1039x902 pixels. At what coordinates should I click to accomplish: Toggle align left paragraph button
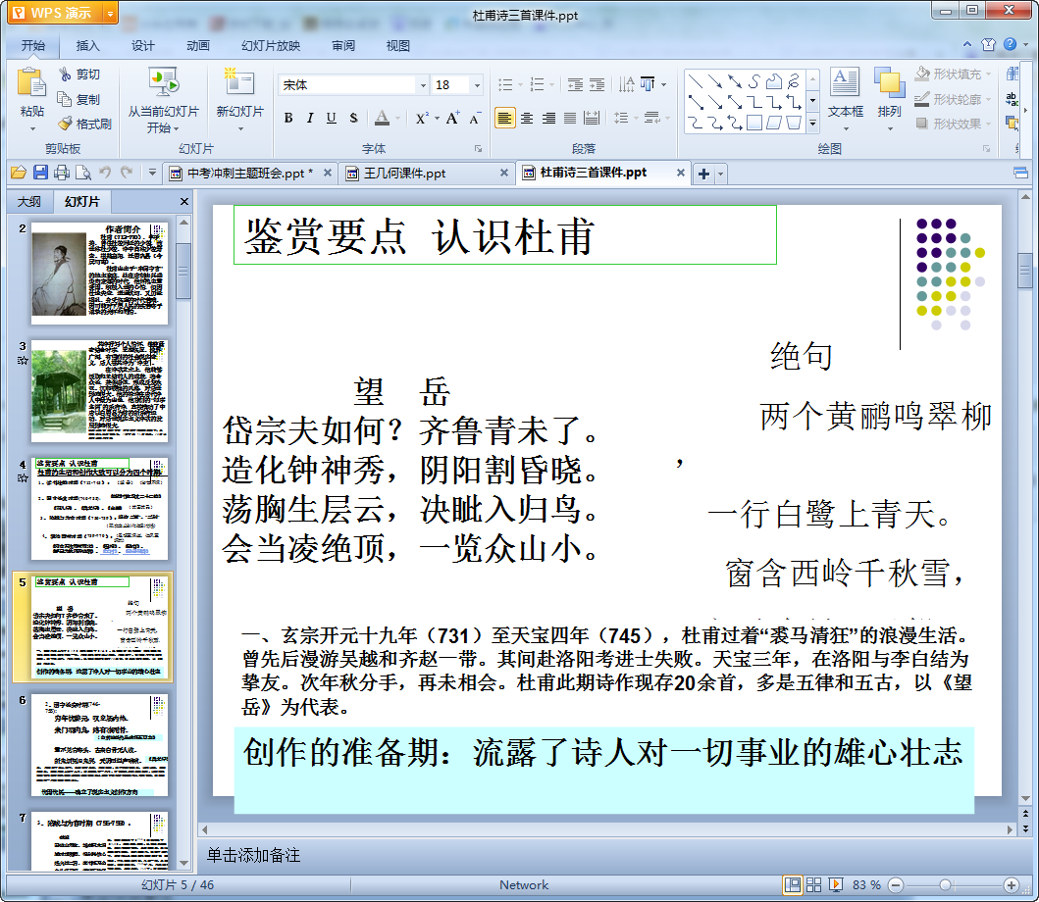[505, 118]
